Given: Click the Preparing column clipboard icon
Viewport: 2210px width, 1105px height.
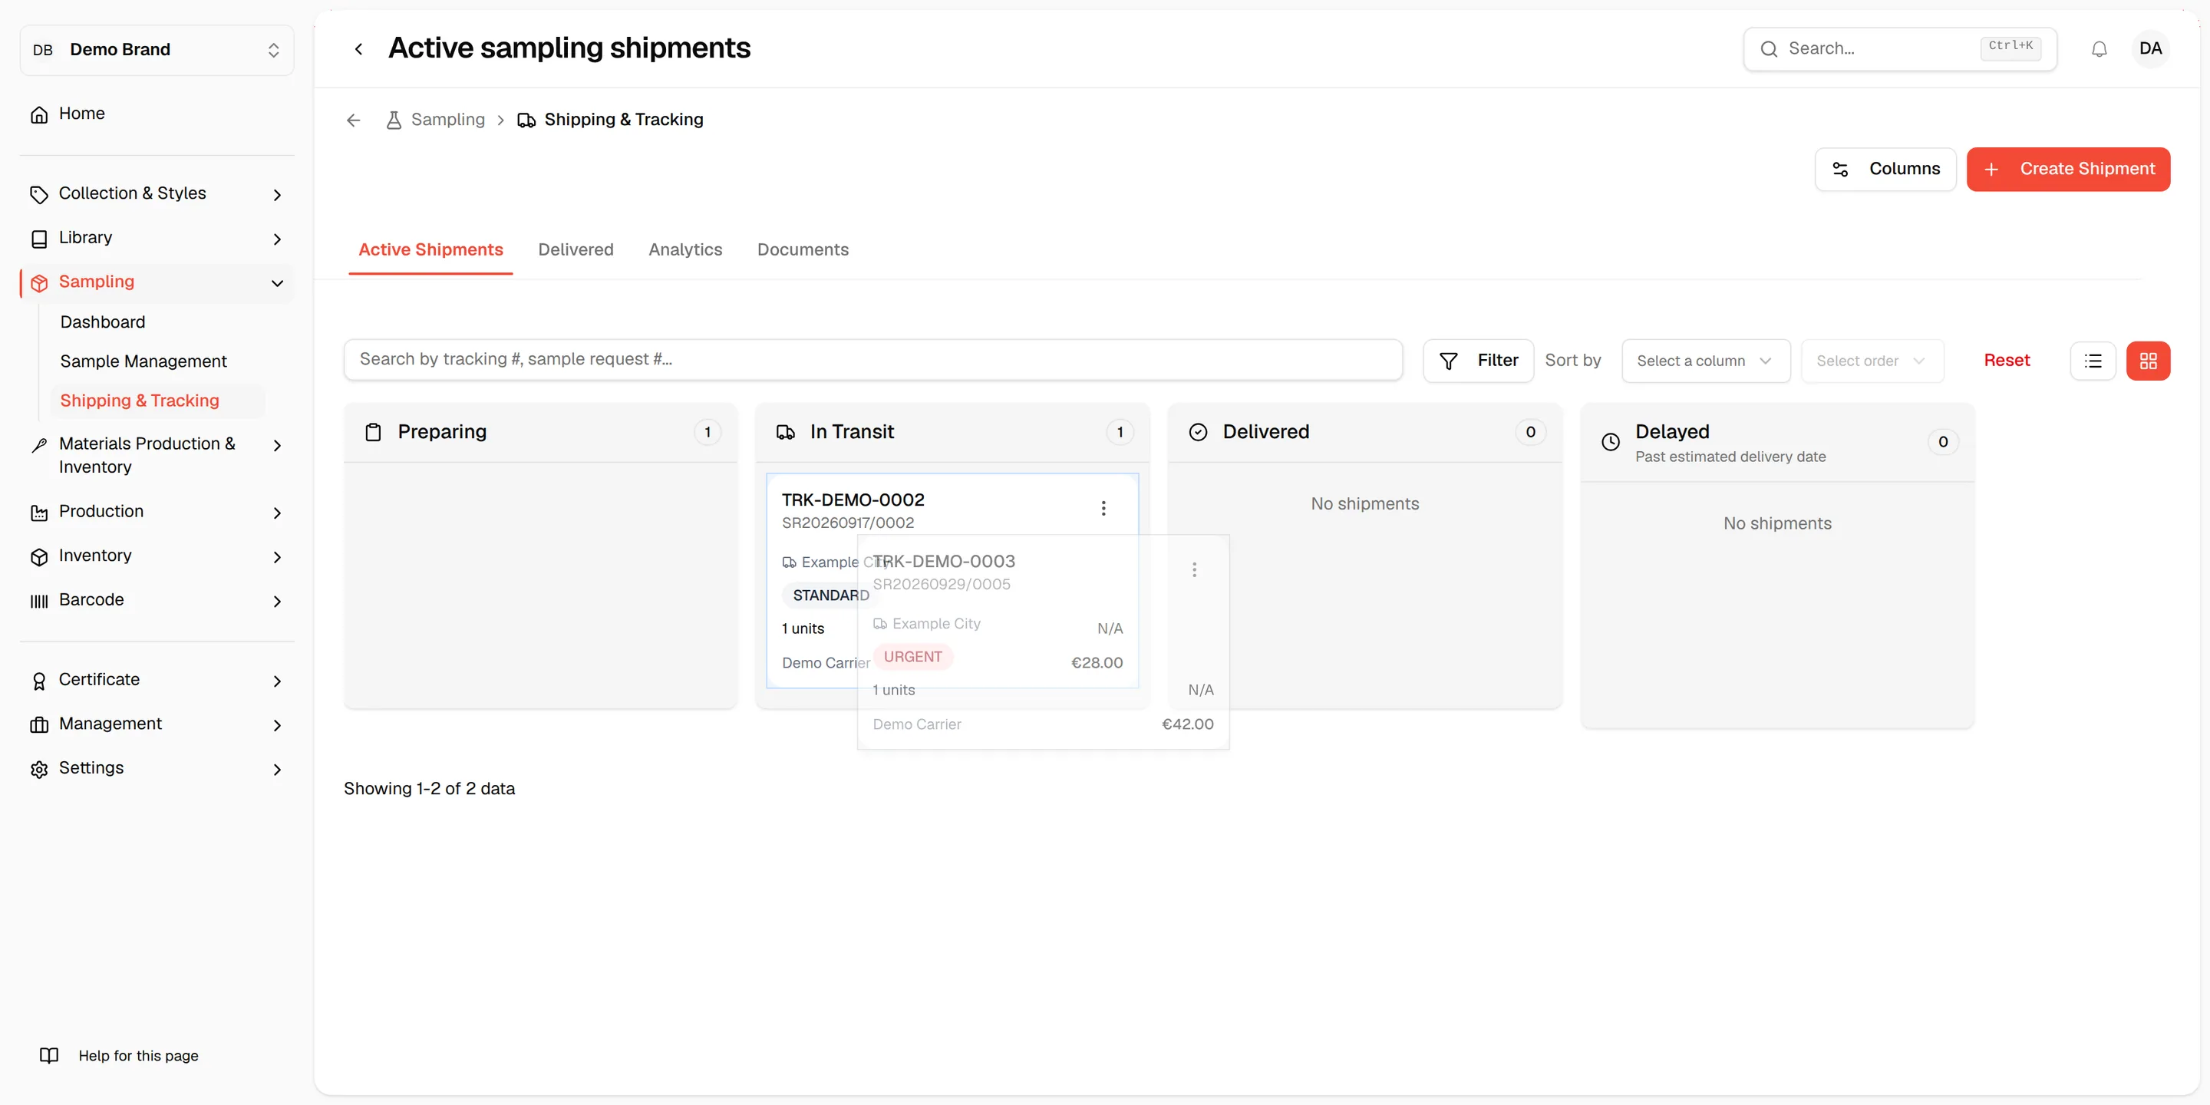Looking at the screenshot, I should 373,431.
